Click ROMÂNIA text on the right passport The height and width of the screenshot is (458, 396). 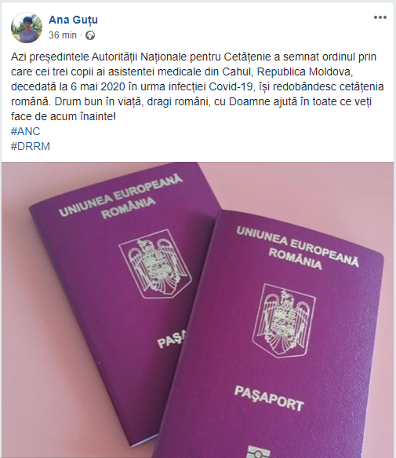tap(295, 258)
